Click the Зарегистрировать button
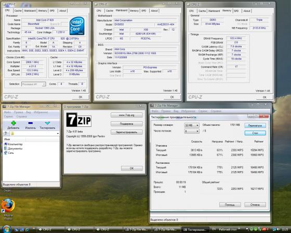This screenshot has width=291, height=233. click(x=127, y=132)
